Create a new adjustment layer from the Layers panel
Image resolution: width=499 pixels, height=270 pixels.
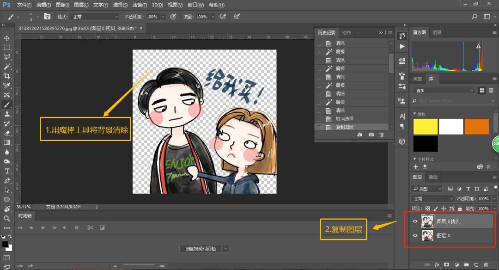[456, 264]
